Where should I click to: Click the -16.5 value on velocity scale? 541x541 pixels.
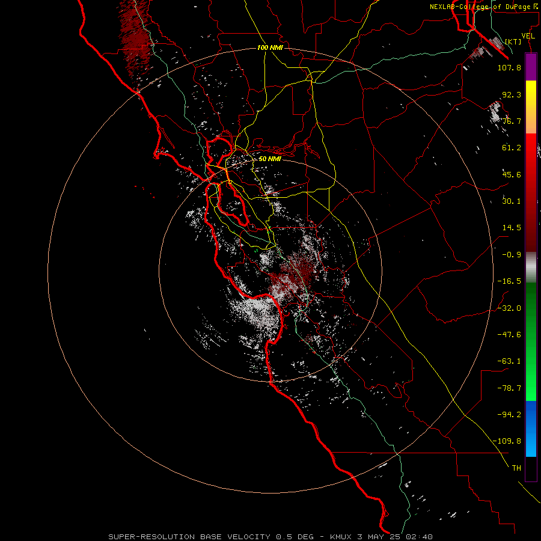click(509, 281)
